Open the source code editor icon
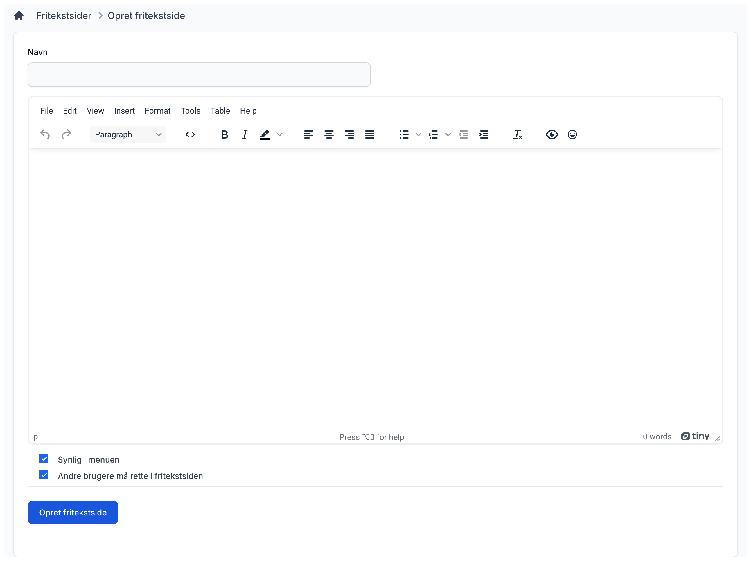751x561 pixels. click(190, 134)
